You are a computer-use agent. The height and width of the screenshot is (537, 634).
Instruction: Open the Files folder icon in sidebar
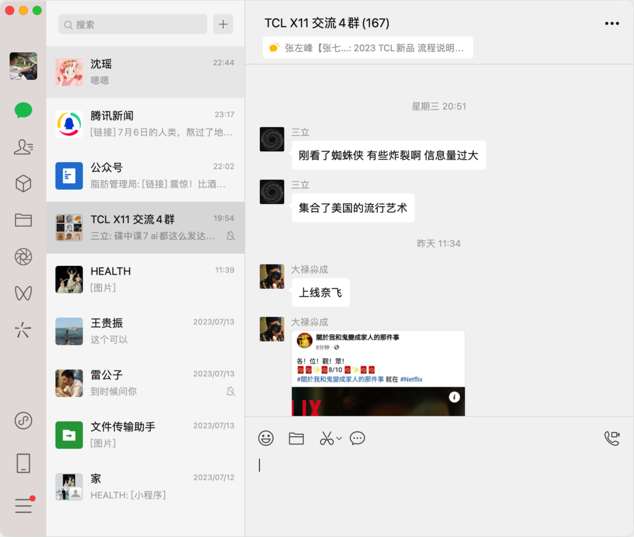(x=24, y=220)
